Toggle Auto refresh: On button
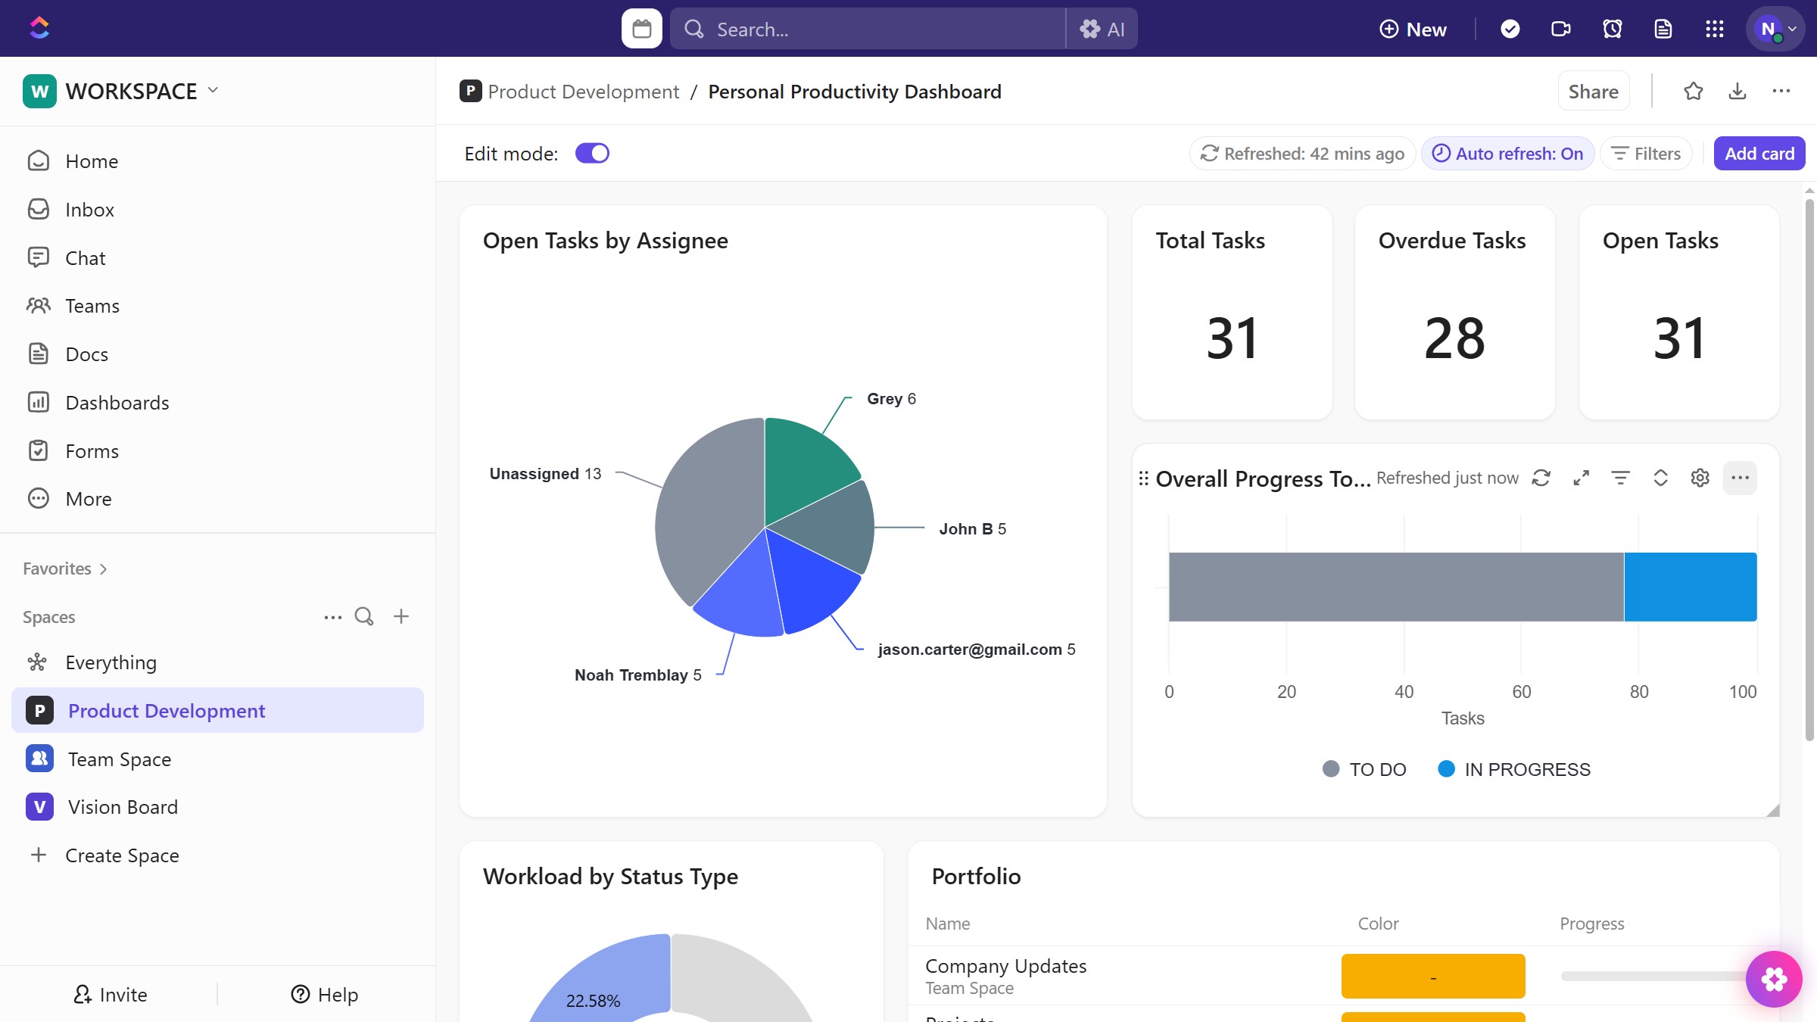1817x1022 pixels. pyautogui.click(x=1507, y=154)
